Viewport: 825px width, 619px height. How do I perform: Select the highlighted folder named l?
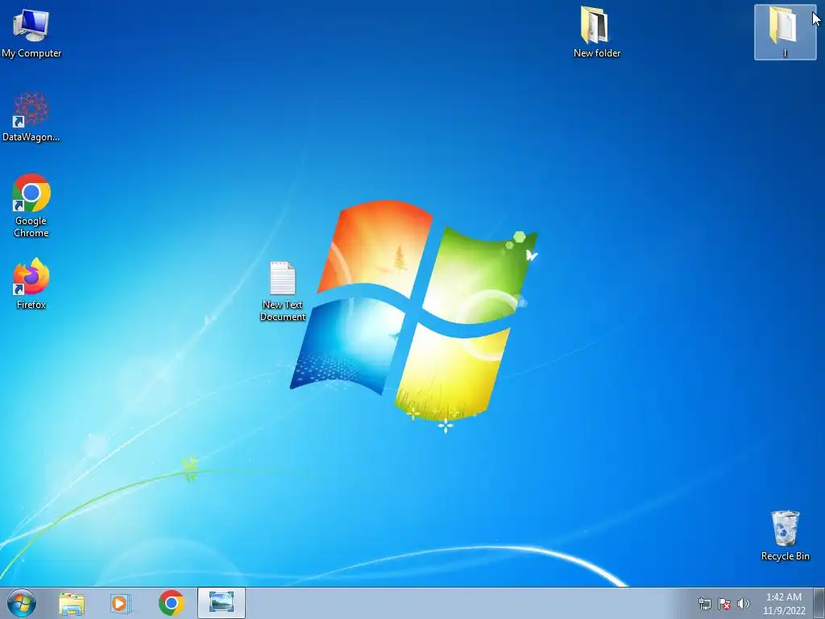click(x=785, y=32)
